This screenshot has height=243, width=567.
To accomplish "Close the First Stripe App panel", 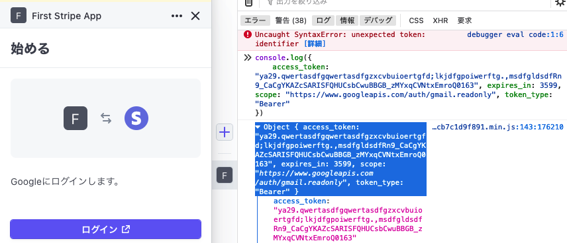I will click(195, 16).
